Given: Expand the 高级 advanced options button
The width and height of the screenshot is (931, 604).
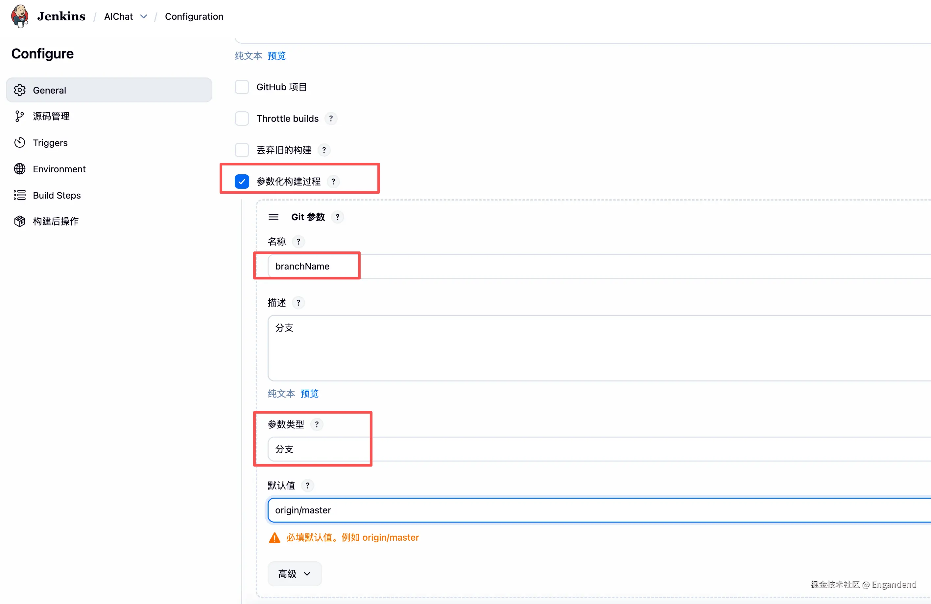Looking at the screenshot, I should [x=294, y=573].
